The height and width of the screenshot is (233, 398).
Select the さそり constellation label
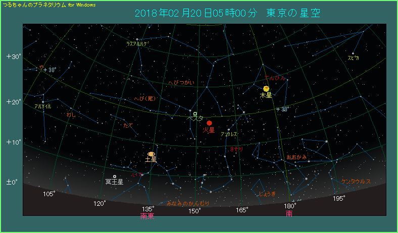click(236, 149)
